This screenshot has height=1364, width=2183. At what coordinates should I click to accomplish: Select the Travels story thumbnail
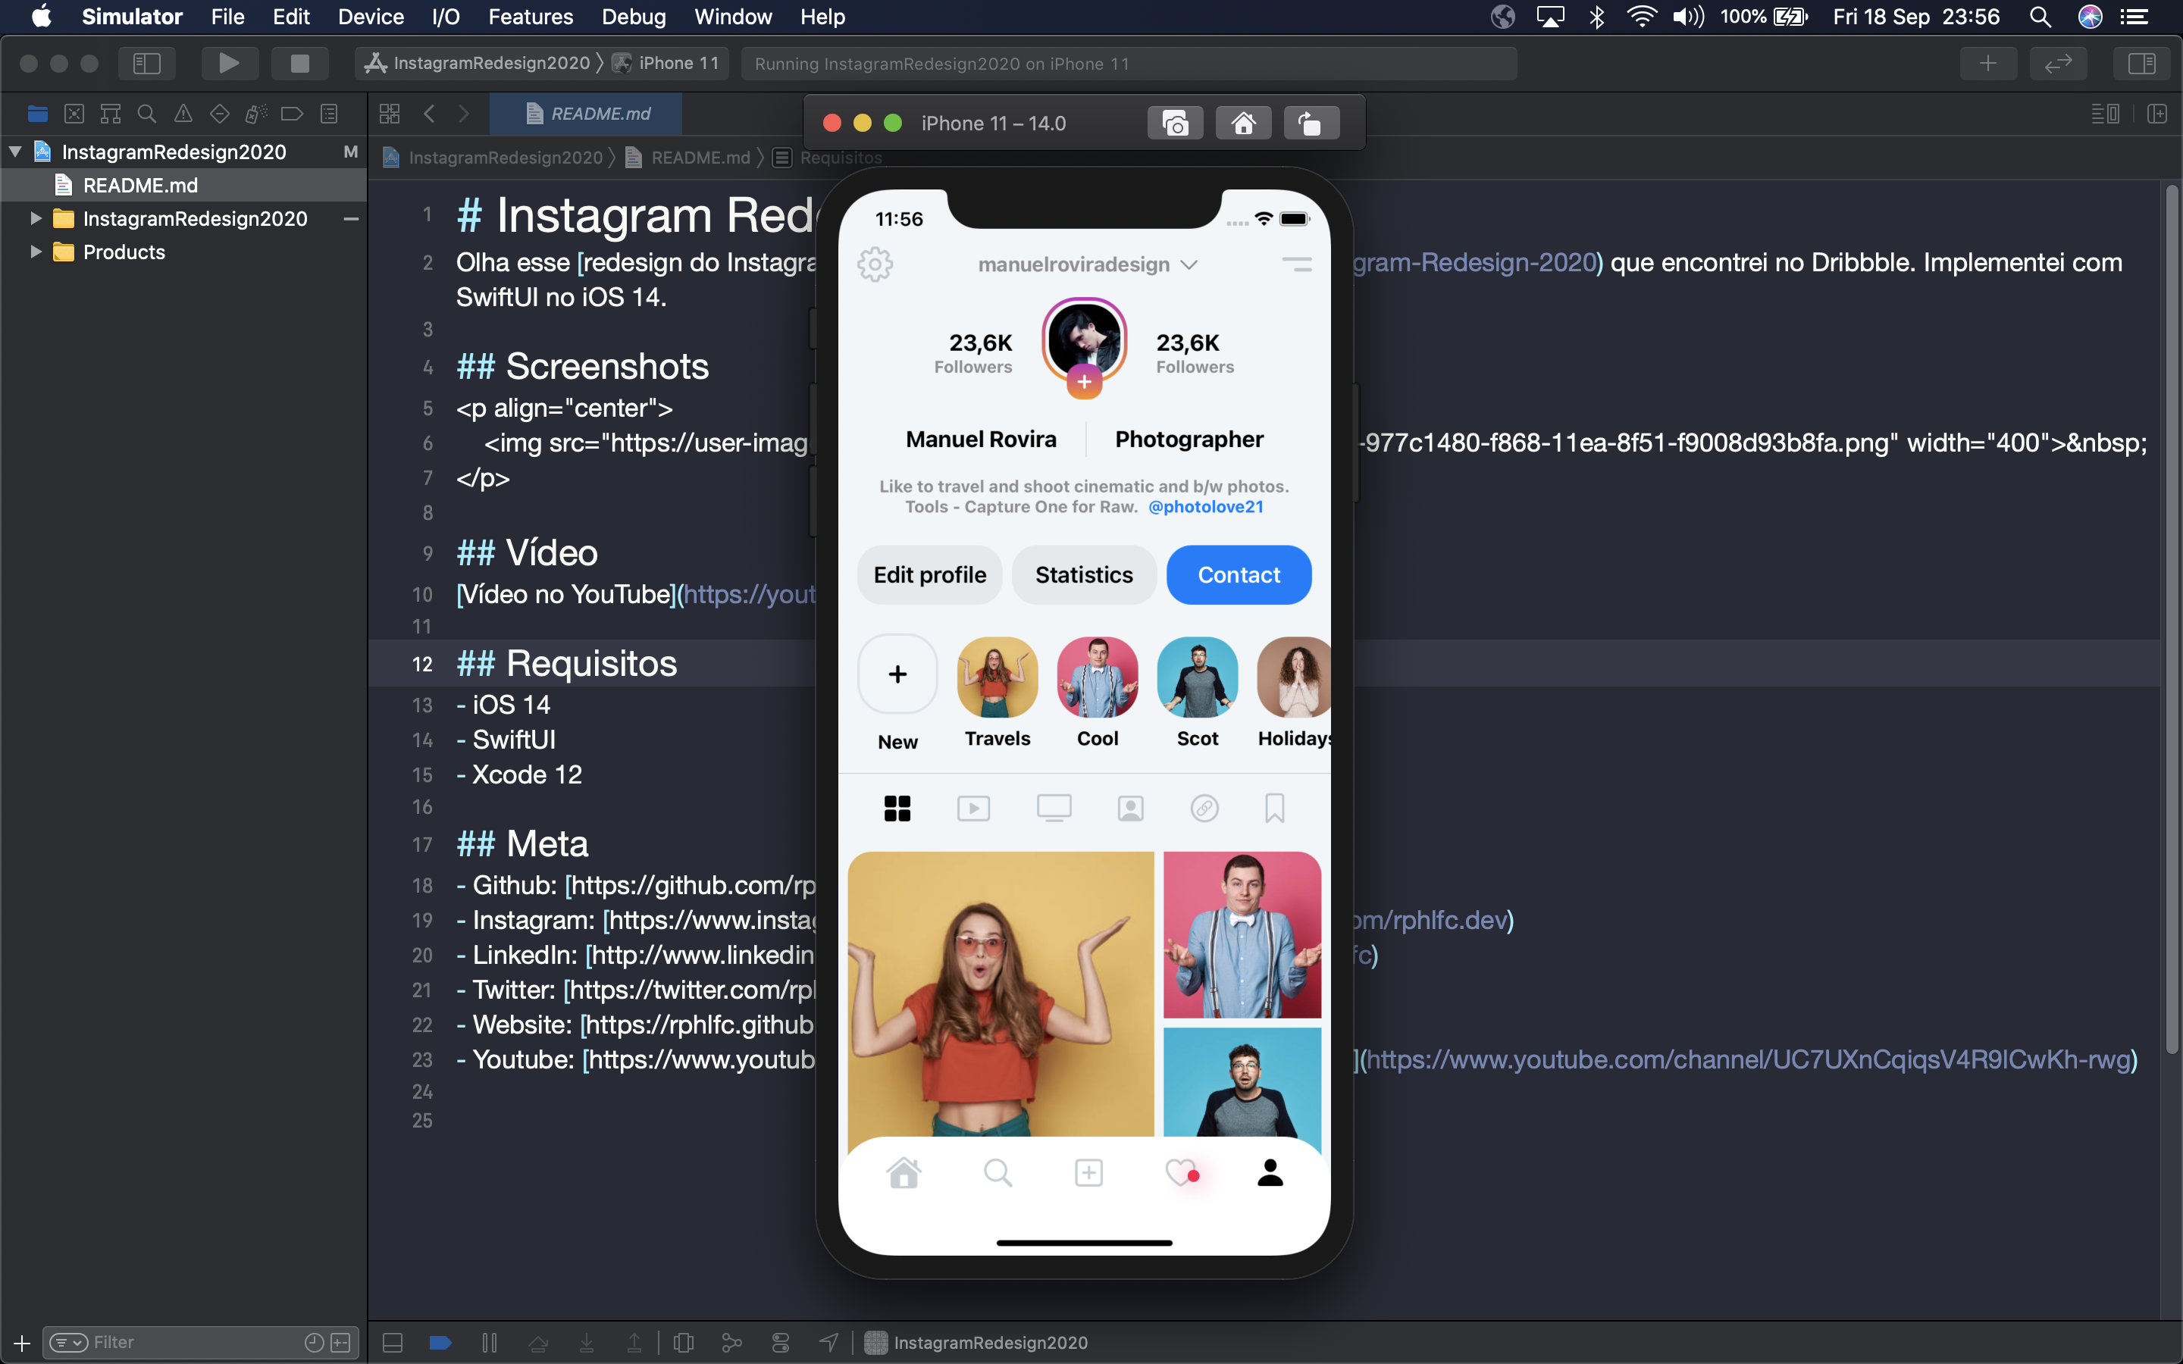(x=996, y=677)
